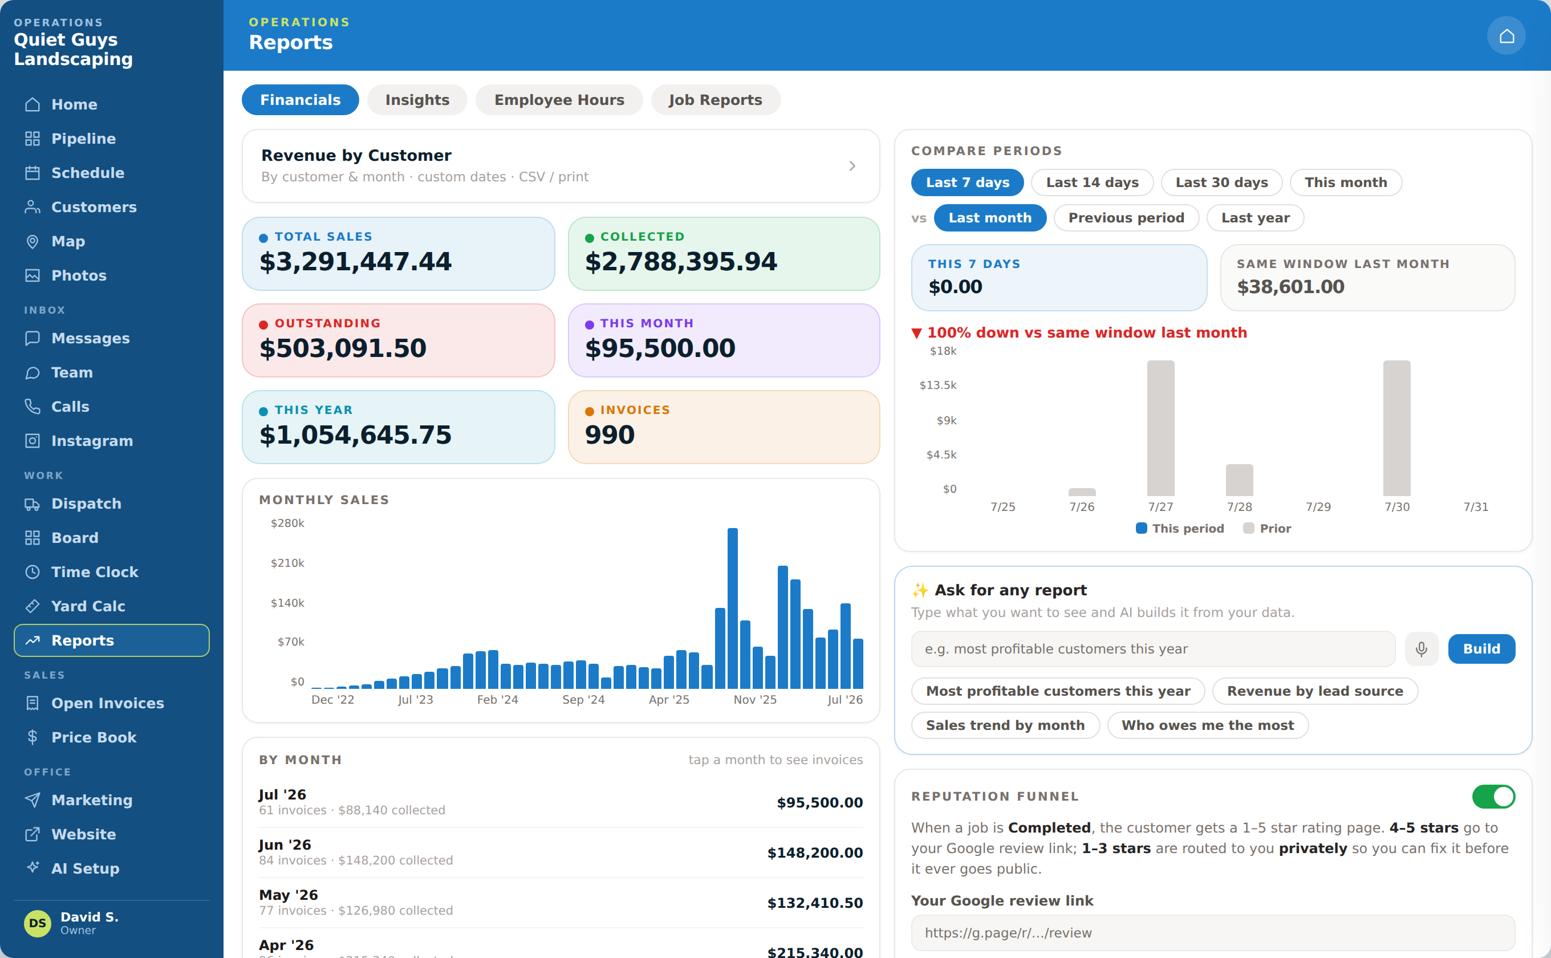Select the Marketing paper plane icon
This screenshot has width=1551, height=958.
point(33,800)
